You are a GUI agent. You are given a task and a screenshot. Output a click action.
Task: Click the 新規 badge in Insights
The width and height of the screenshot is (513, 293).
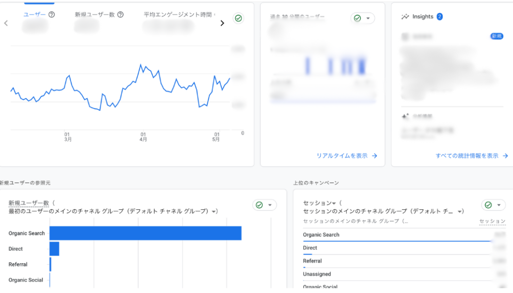(x=496, y=36)
